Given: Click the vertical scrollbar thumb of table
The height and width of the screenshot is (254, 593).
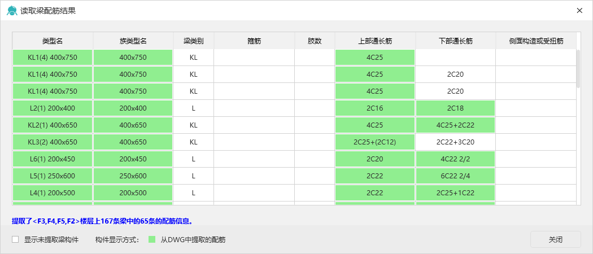Looking at the screenshot, I should click(578, 68).
